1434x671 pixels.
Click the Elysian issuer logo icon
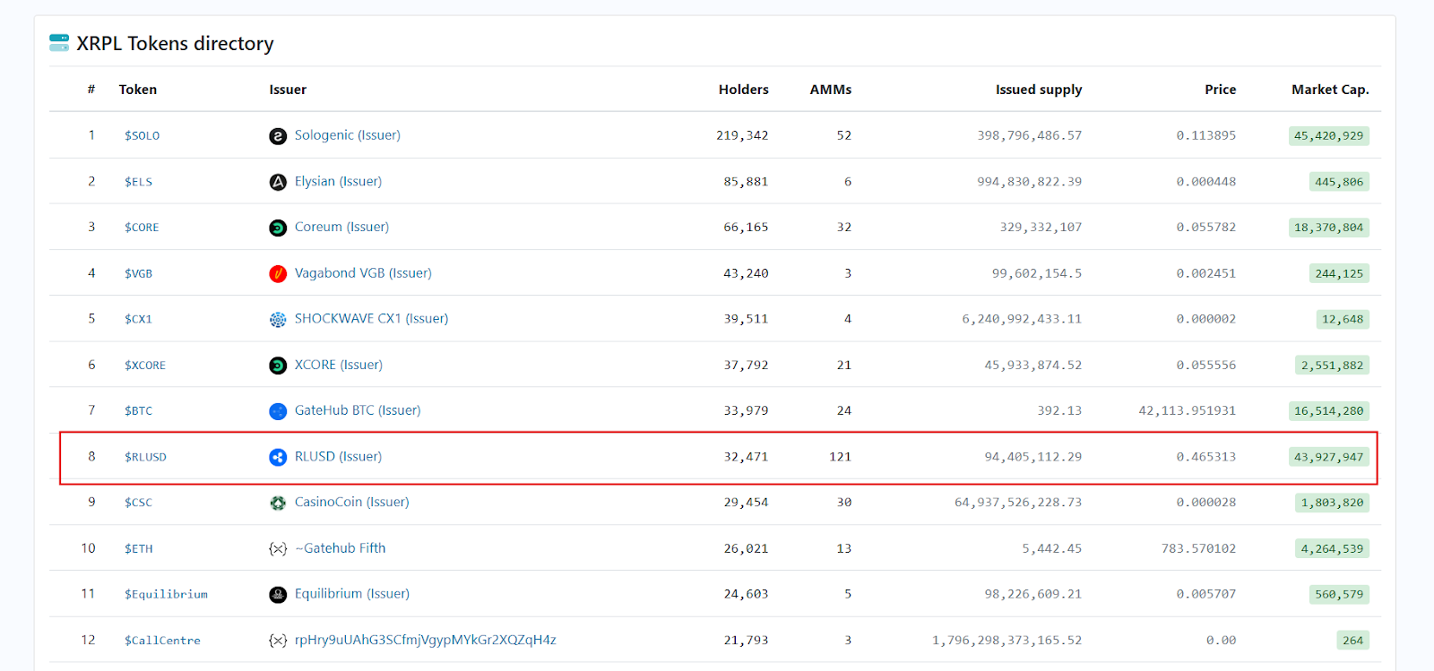click(x=278, y=182)
